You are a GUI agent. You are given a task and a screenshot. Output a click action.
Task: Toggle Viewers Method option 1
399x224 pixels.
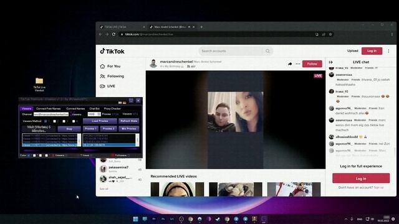(x=46, y=121)
